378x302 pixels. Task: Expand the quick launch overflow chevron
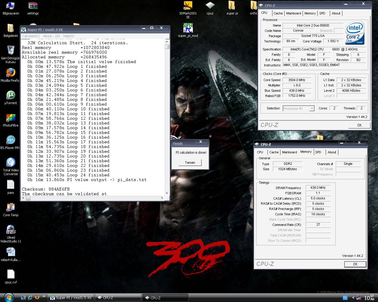tap(44, 297)
